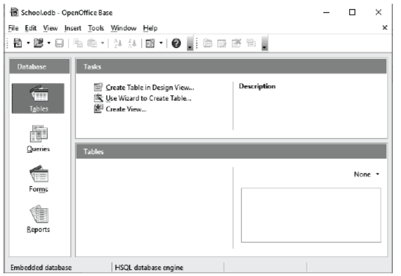Open the Insert menu
This screenshot has width=401, height=276.
(x=73, y=28)
